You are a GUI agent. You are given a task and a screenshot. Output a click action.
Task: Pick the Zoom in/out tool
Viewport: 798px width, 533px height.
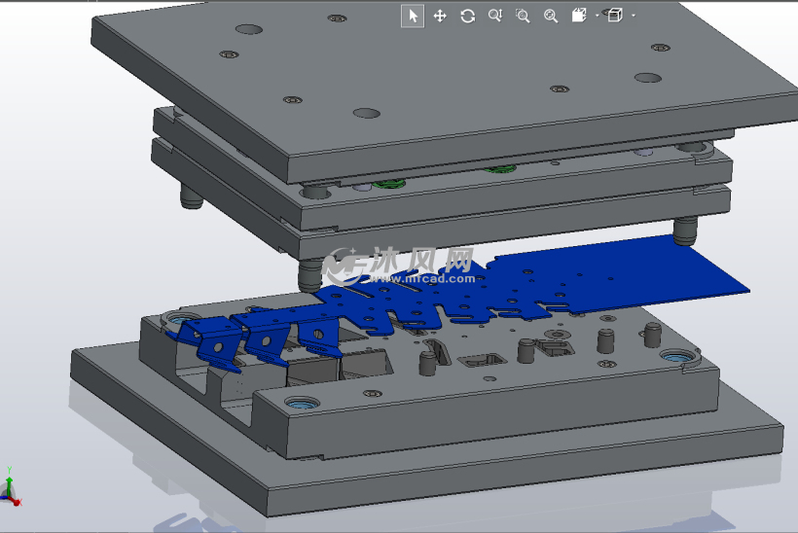click(x=494, y=16)
